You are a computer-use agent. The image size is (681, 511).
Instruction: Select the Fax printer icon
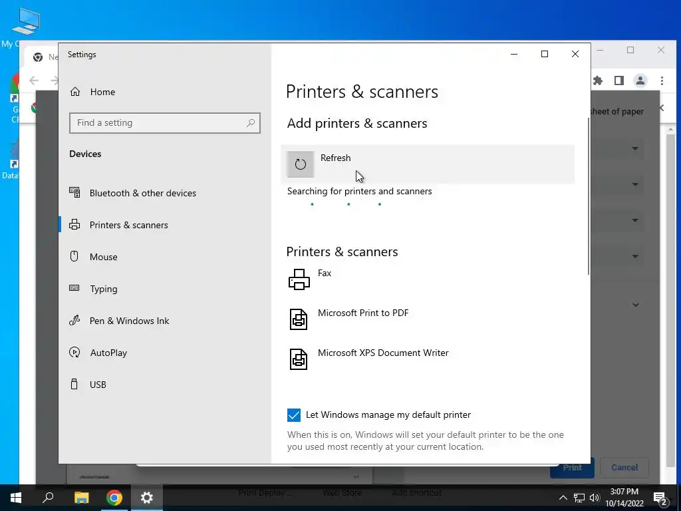pos(299,279)
